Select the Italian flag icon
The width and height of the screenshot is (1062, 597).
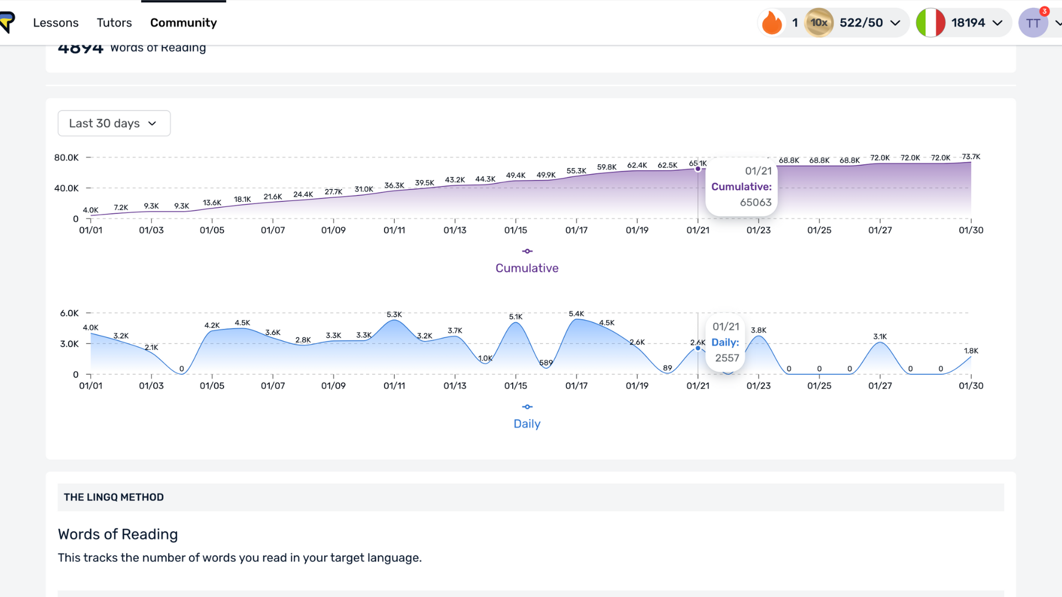coord(930,23)
